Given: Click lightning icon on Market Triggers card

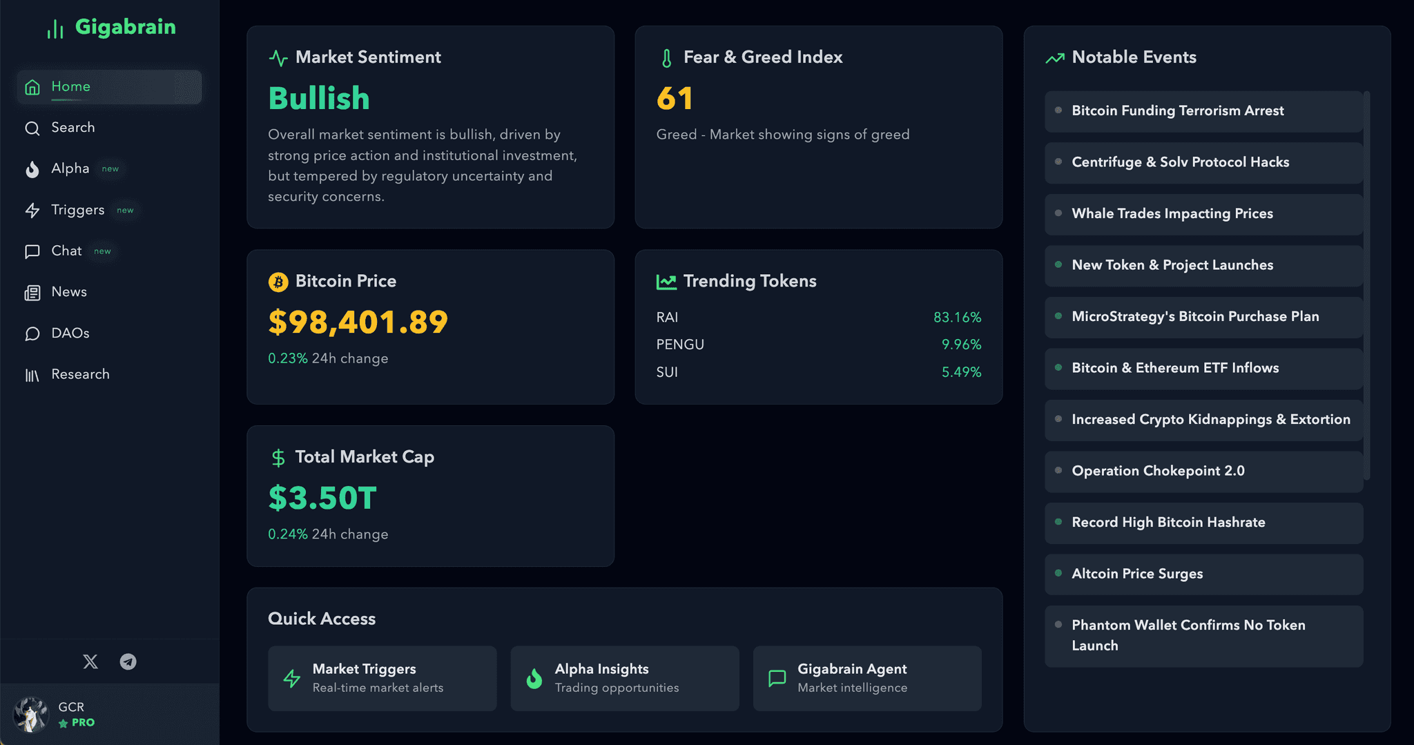Looking at the screenshot, I should [x=292, y=679].
